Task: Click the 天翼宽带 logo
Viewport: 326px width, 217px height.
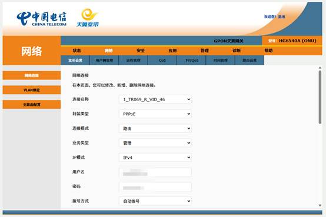Action: [88, 18]
